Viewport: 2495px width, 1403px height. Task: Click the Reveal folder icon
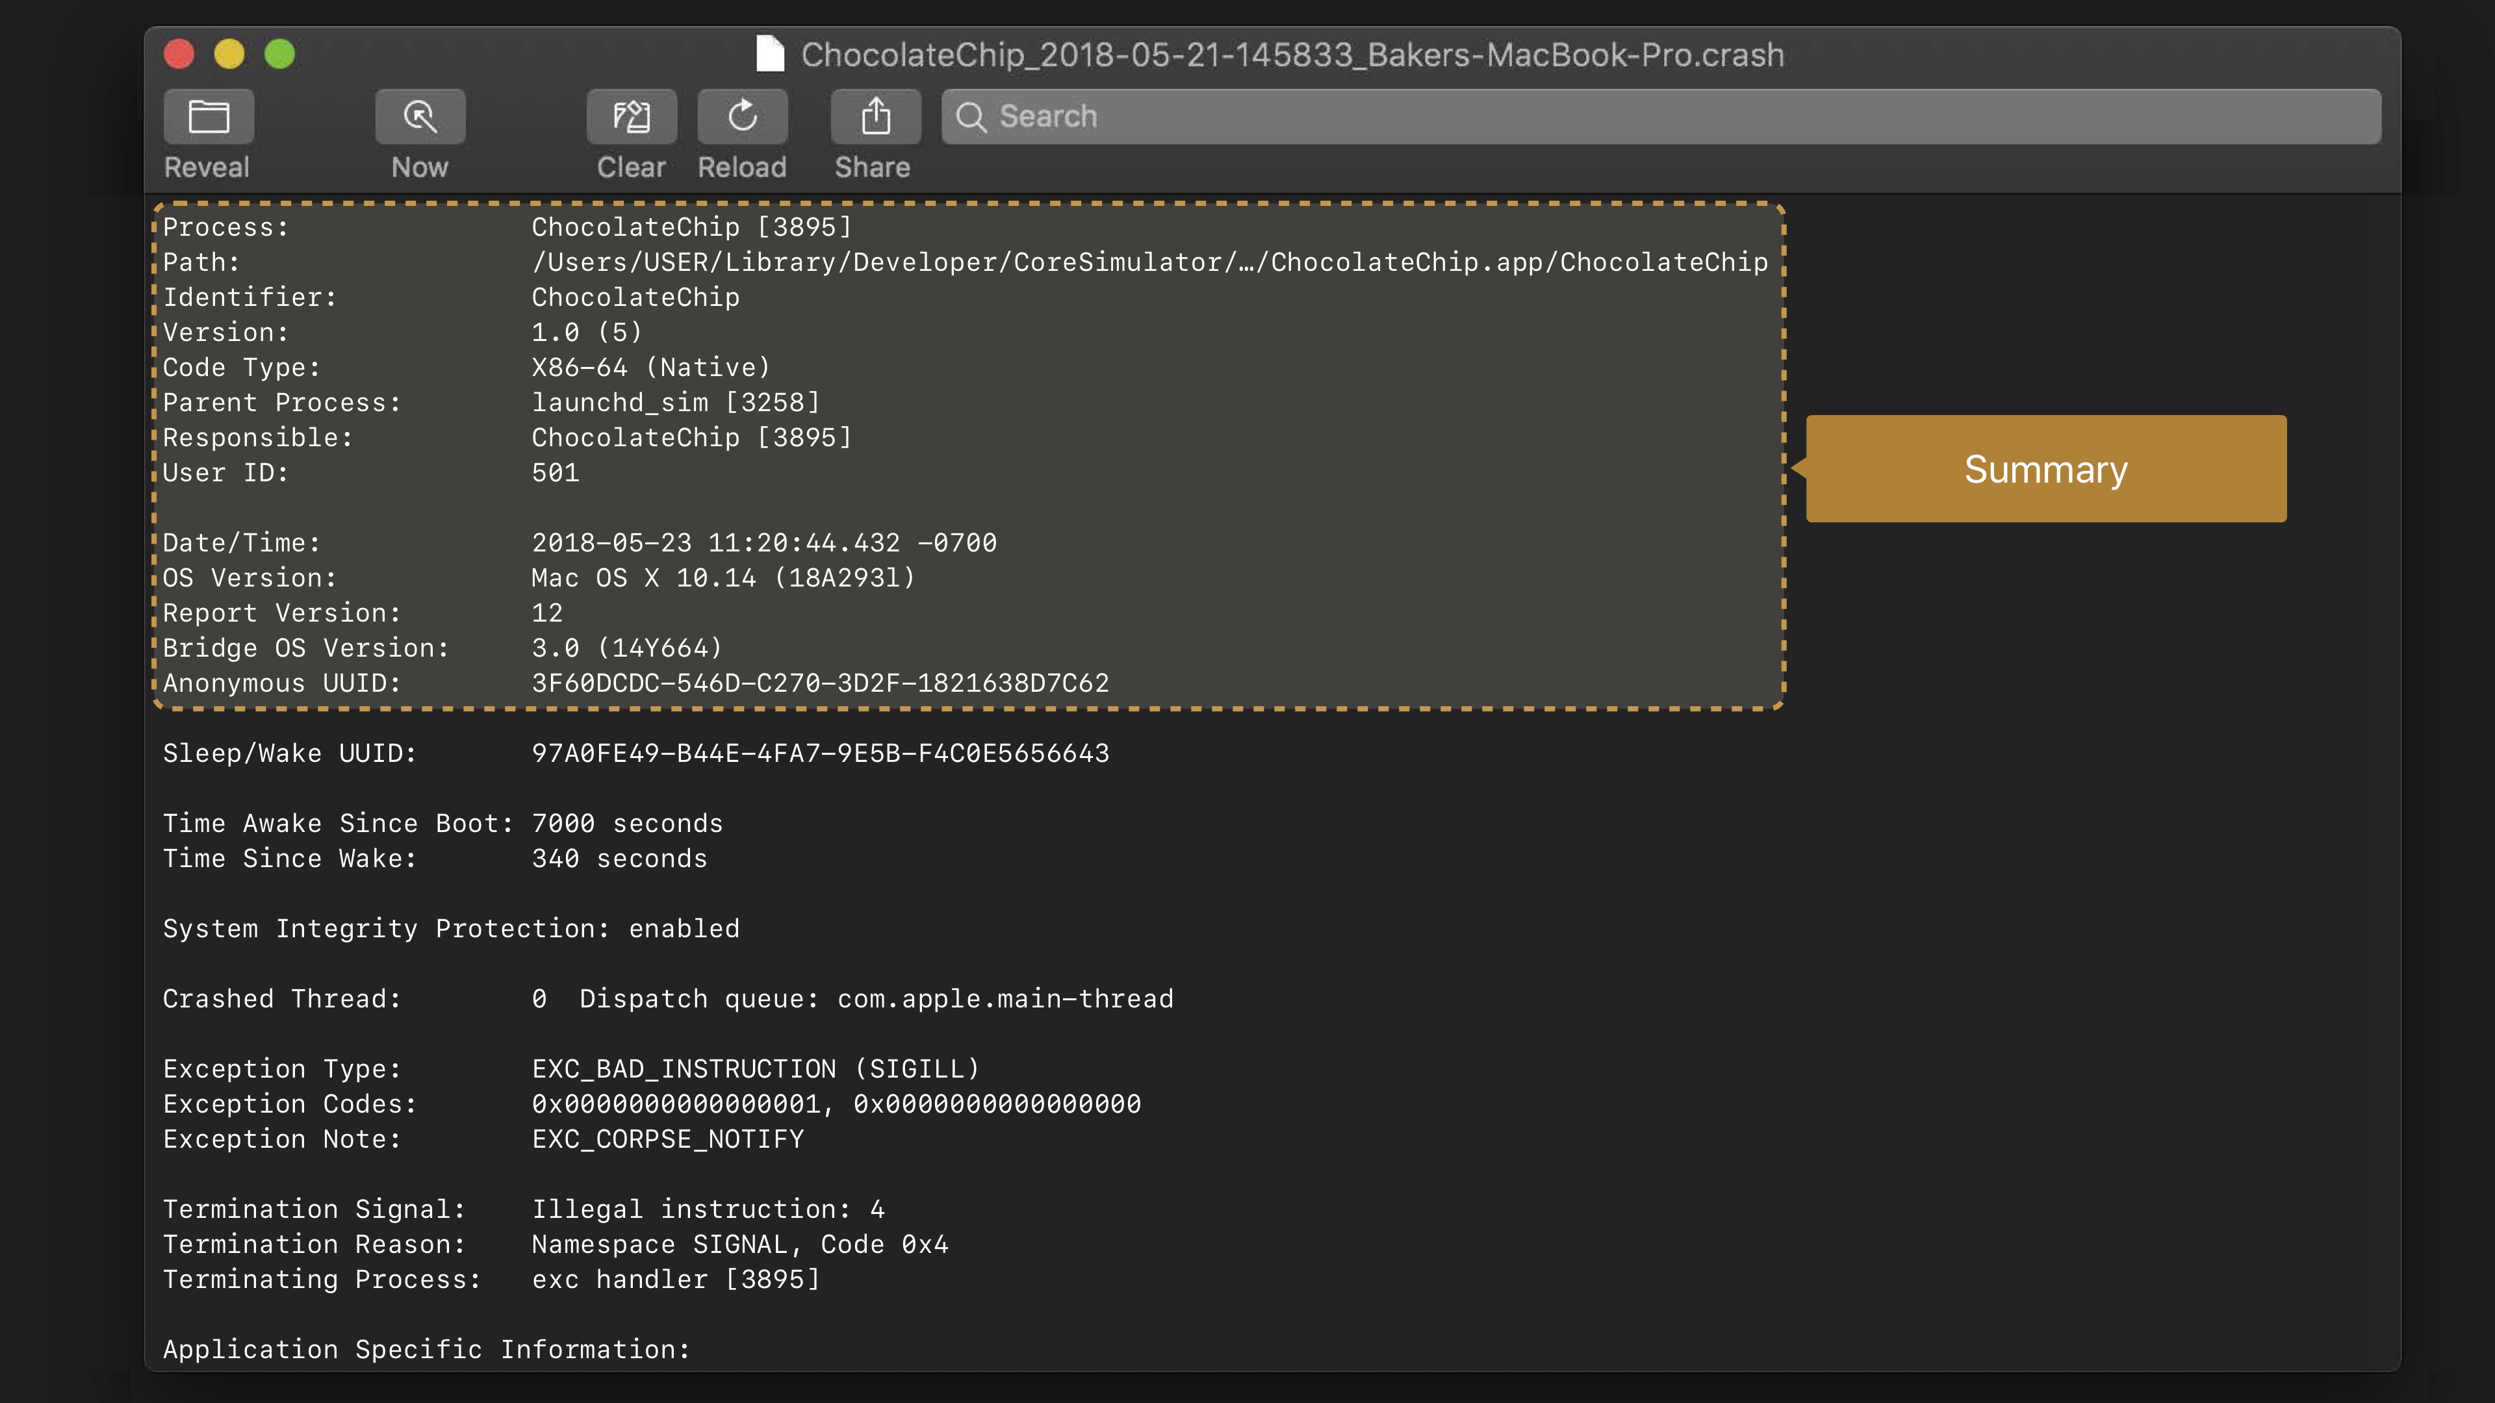pos(208,117)
